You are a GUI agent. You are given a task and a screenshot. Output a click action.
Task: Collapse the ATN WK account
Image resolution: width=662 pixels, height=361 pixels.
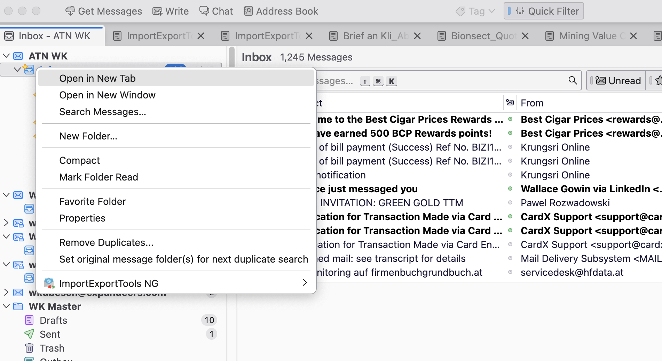[6, 56]
